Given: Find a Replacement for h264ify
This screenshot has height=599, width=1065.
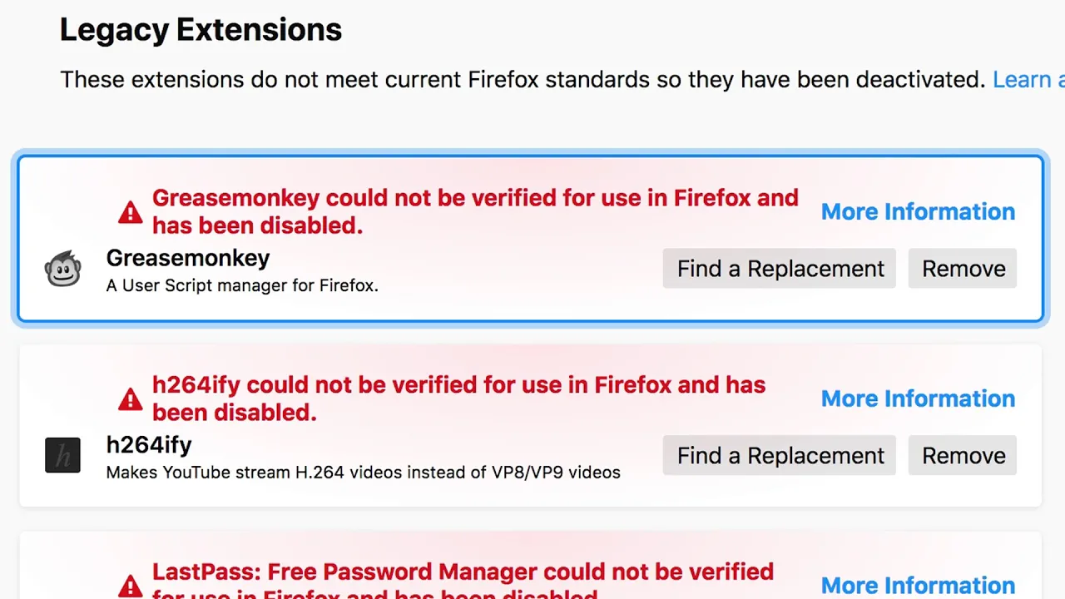Looking at the screenshot, I should pyautogui.click(x=780, y=455).
